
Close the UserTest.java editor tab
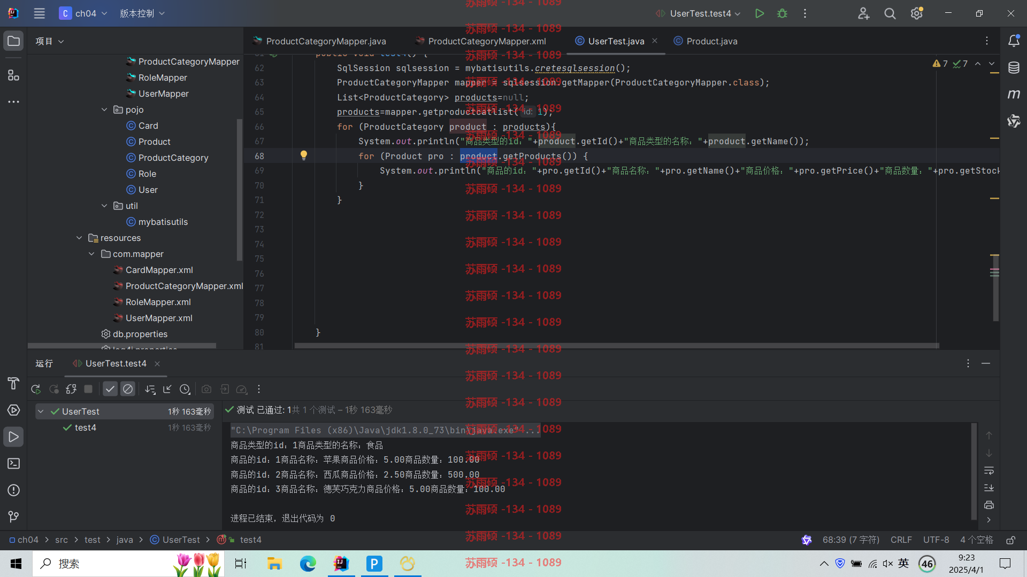[655, 41]
